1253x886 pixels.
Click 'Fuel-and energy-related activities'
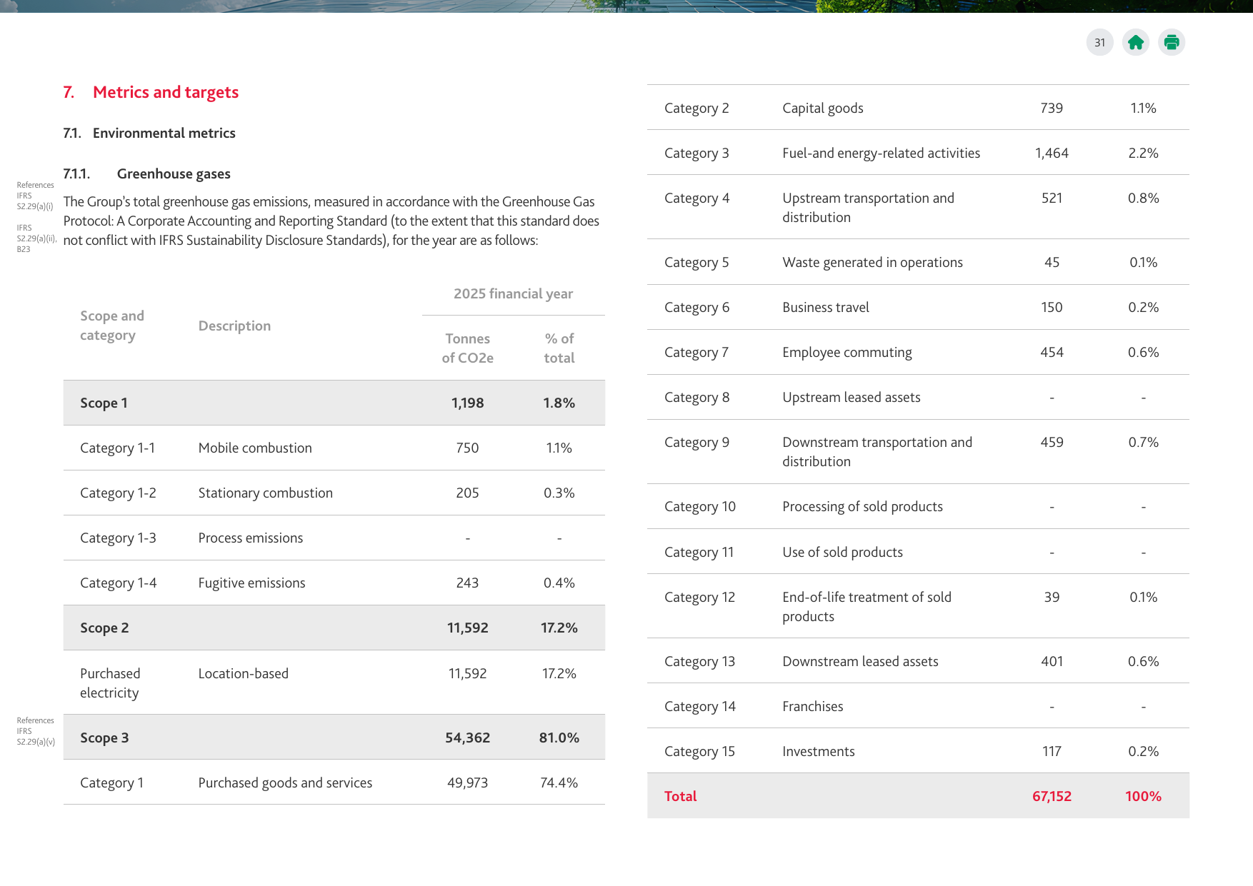(881, 153)
